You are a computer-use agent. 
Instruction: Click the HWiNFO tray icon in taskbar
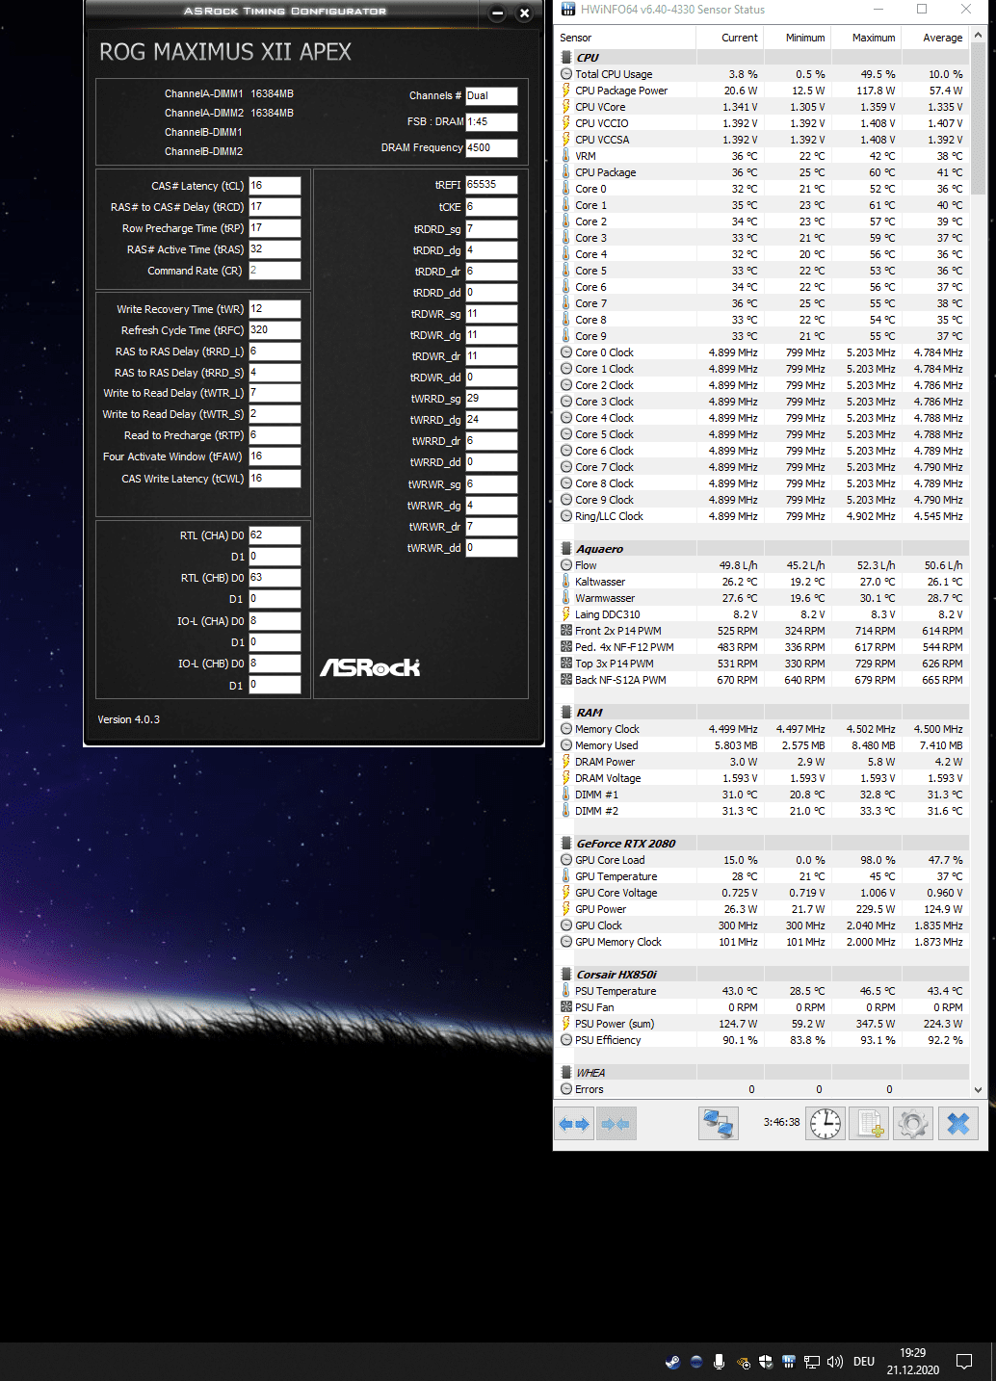(x=789, y=1362)
